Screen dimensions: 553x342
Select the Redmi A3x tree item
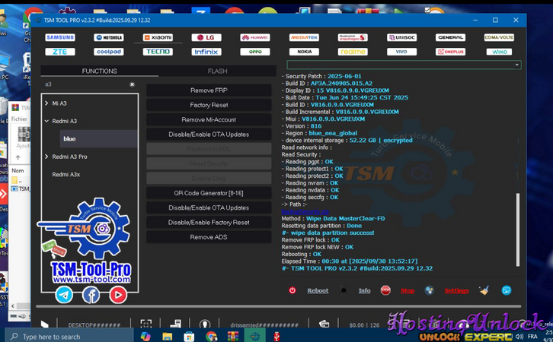(66, 174)
